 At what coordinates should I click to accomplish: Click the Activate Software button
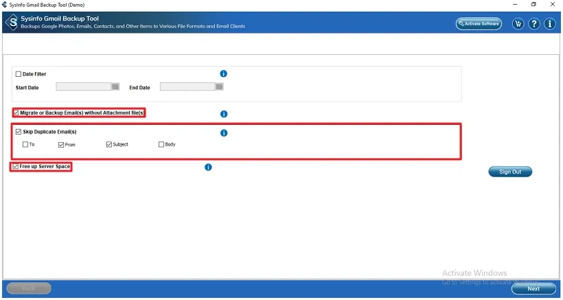tap(479, 24)
